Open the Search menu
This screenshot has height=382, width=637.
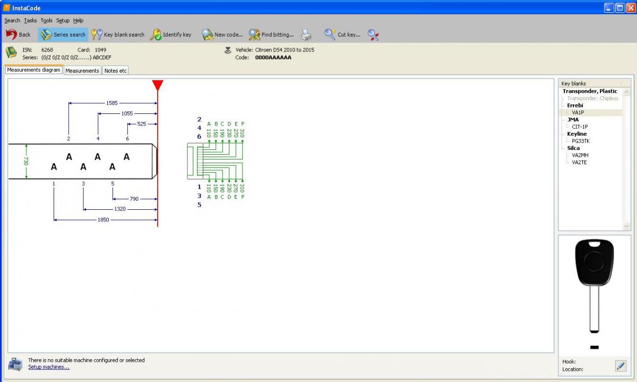[12, 21]
